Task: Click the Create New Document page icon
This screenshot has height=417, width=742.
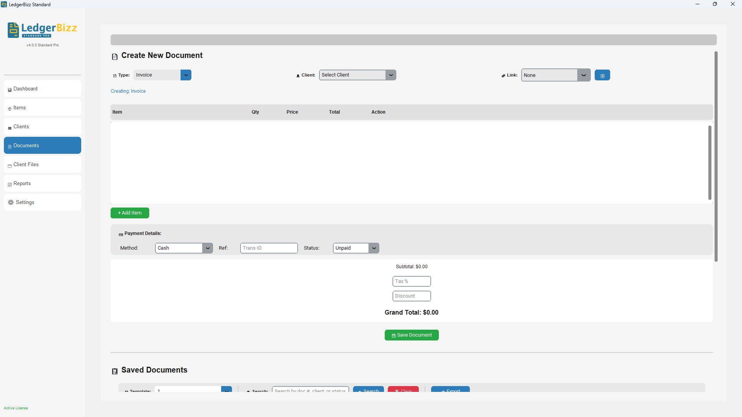Action: click(x=115, y=57)
